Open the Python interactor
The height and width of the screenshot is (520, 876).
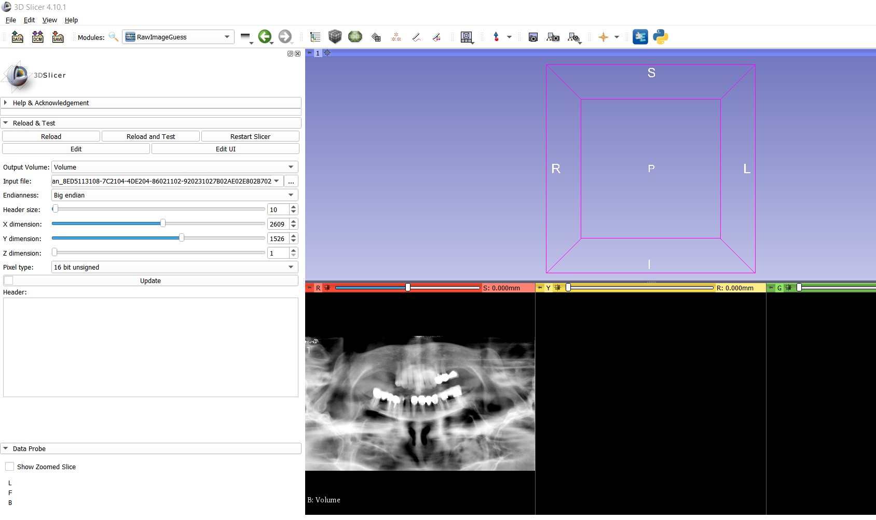(660, 37)
